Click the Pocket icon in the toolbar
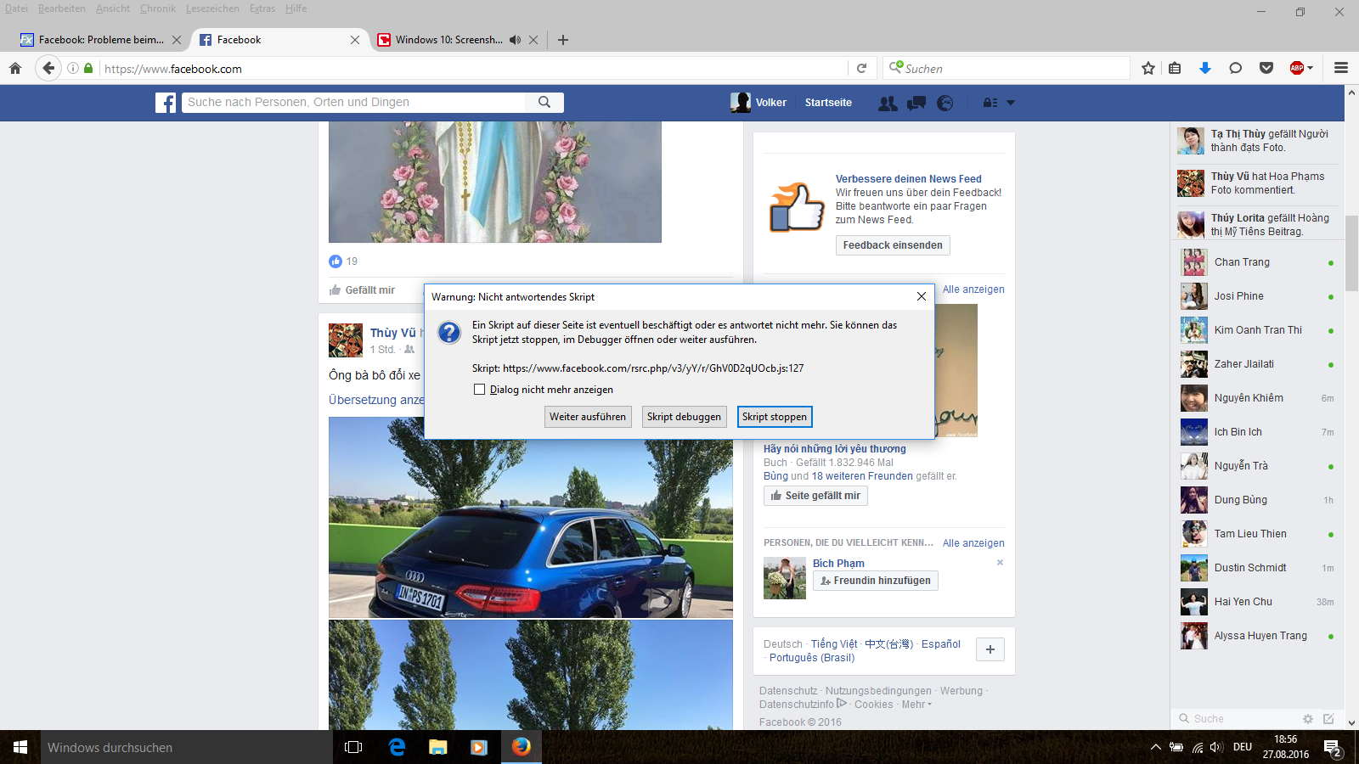The image size is (1359, 764). click(x=1266, y=68)
